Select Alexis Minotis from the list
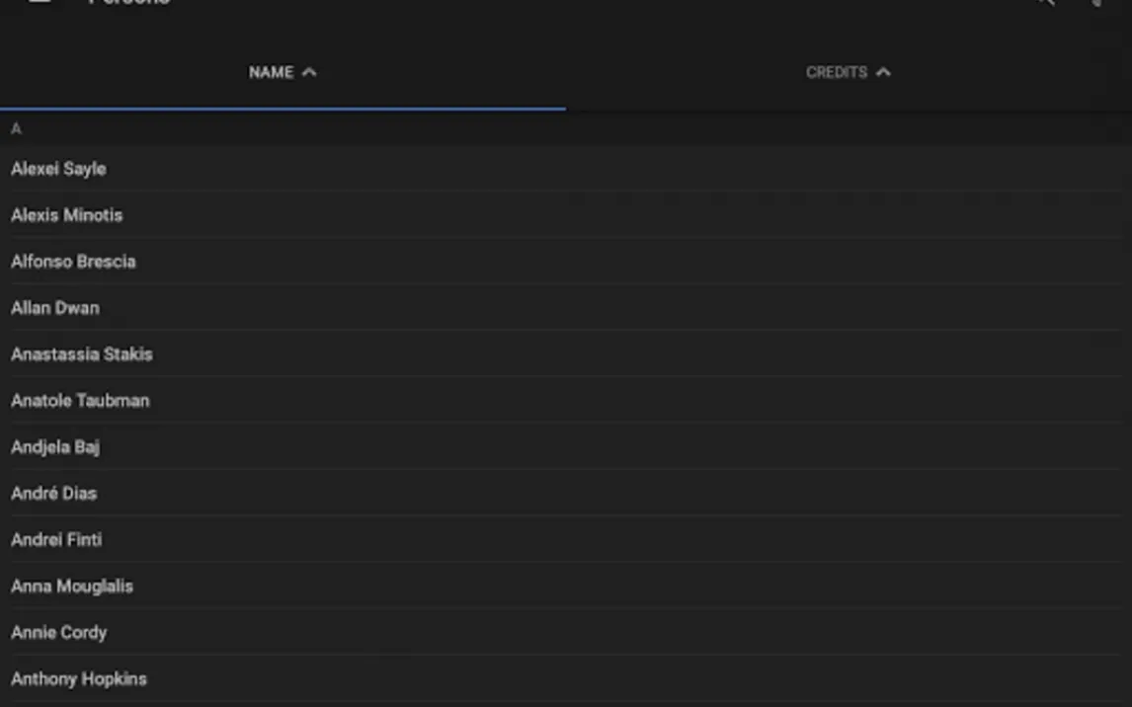This screenshot has width=1132, height=707. [66, 215]
